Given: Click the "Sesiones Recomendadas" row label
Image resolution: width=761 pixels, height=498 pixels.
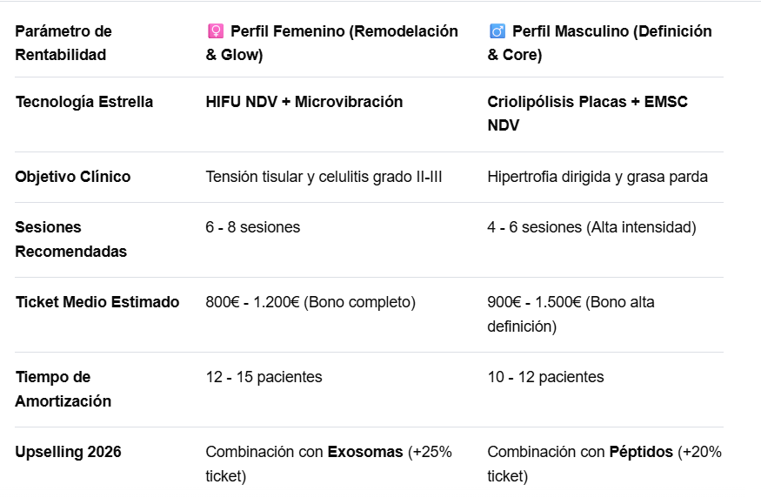Looking at the screenshot, I should (x=71, y=239).
